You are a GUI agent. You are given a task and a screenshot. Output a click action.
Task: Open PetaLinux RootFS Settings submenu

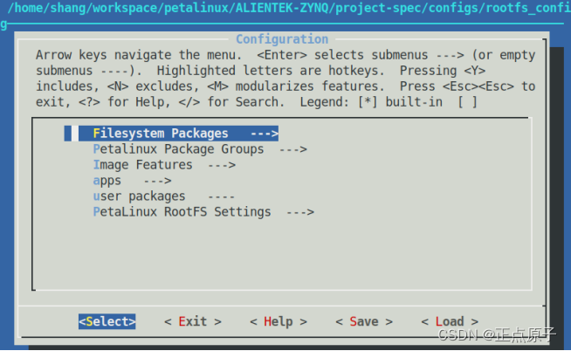coord(203,212)
